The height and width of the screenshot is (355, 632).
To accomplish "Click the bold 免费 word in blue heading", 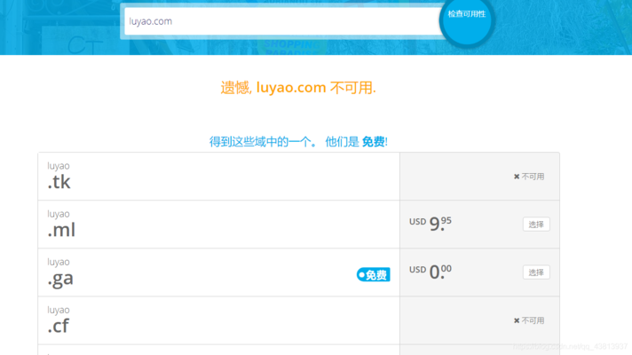I will (x=373, y=141).
